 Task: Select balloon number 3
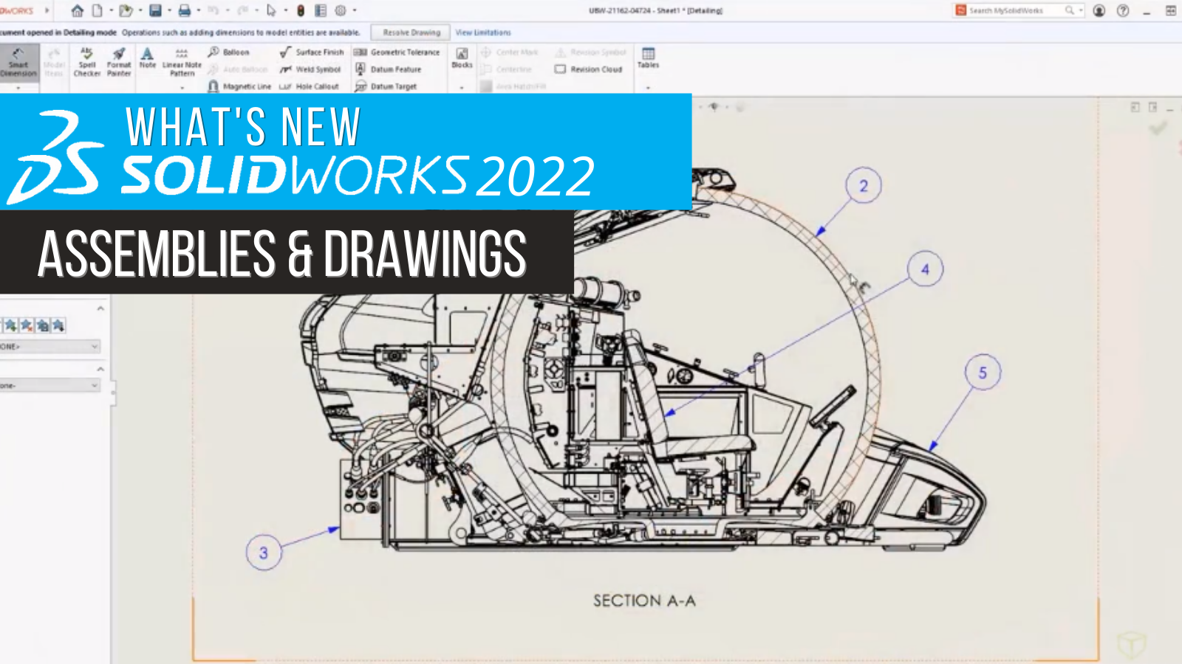pyautogui.click(x=264, y=553)
